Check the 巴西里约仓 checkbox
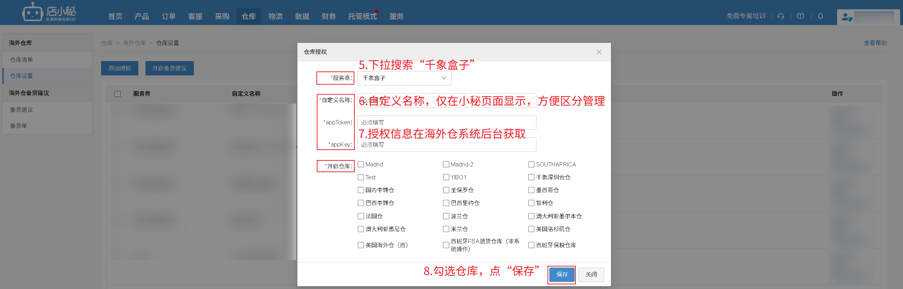The image size is (903, 289). 446,203
